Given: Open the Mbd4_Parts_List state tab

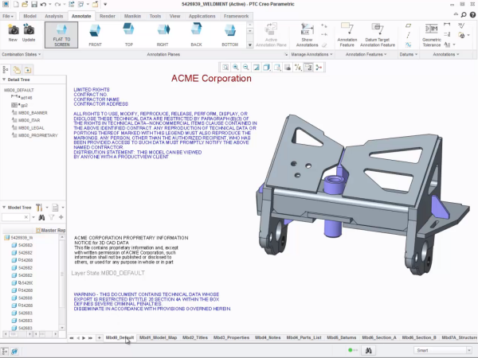Looking at the screenshot, I should [304, 337].
